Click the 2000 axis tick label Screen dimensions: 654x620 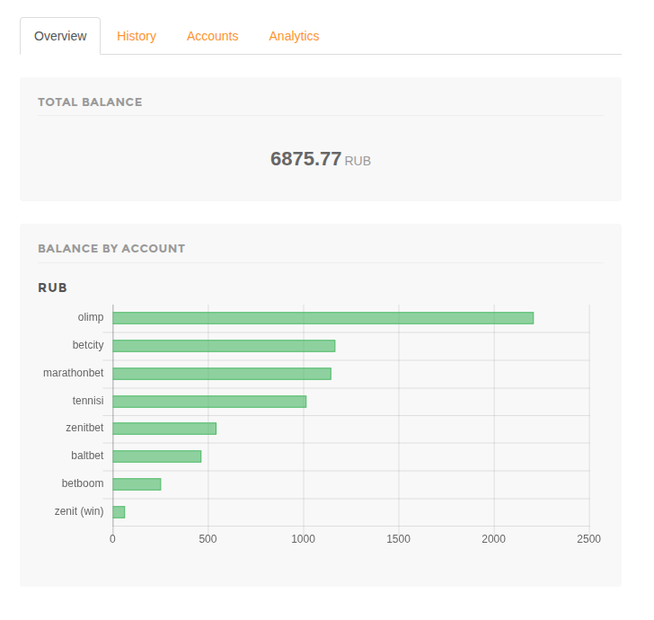(494, 539)
